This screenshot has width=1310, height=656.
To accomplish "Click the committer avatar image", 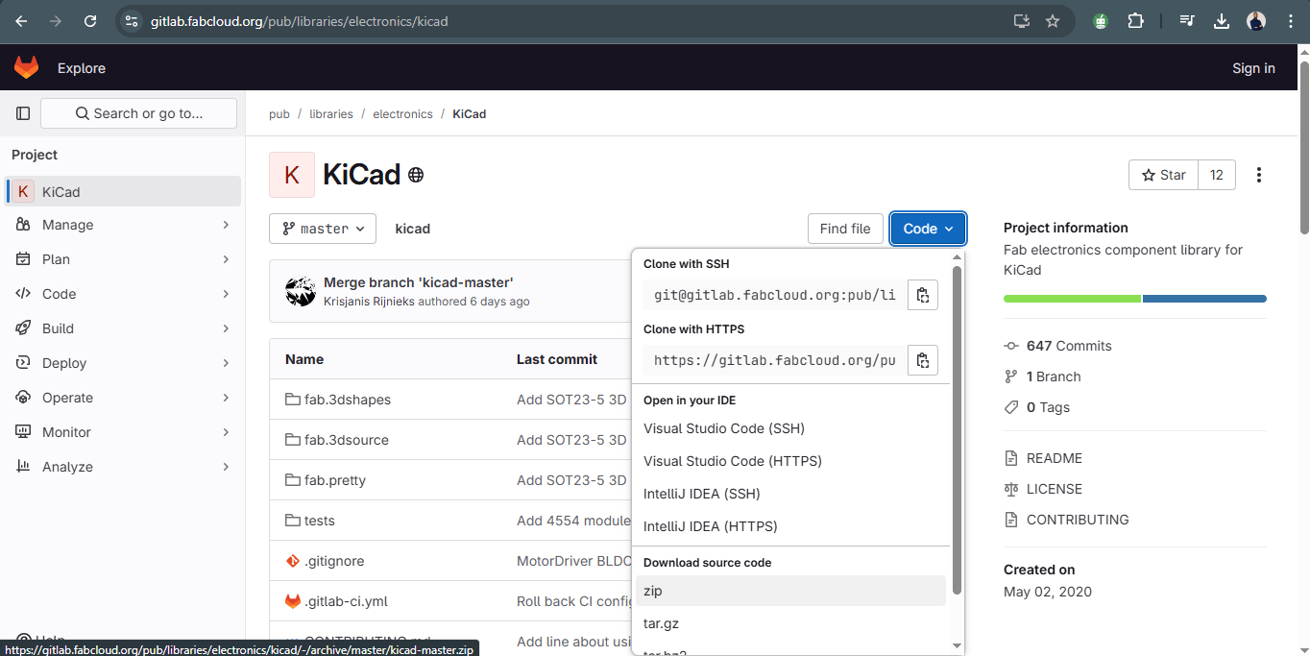I will click(301, 291).
